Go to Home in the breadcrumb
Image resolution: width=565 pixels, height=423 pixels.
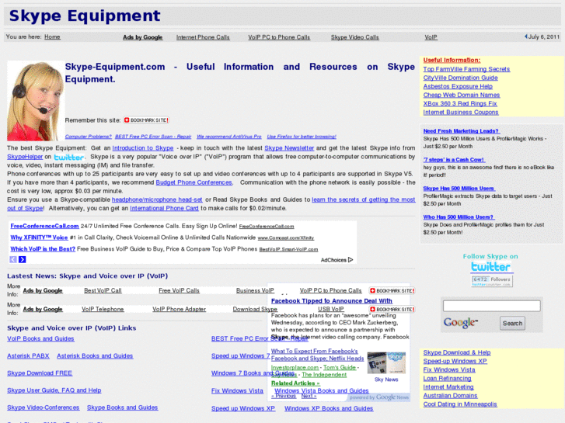(x=52, y=36)
